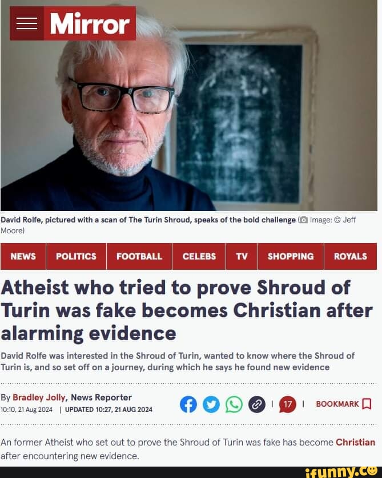Click the ifunny.co watermark
The width and height of the screenshot is (382, 478).
click(341, 472)
